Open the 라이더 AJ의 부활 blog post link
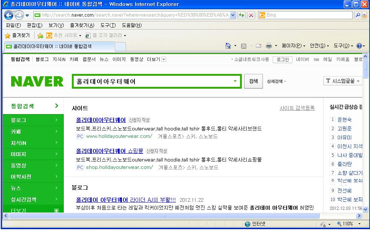Image resolution: width=370 pixels, height=231 pixels. [x=126, y=200]
